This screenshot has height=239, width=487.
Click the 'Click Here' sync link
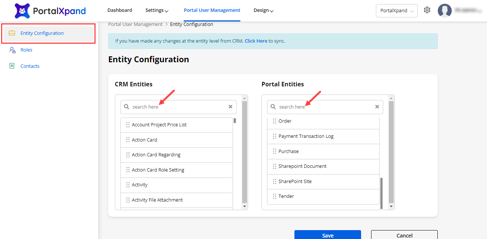click(x=256, y=41)
